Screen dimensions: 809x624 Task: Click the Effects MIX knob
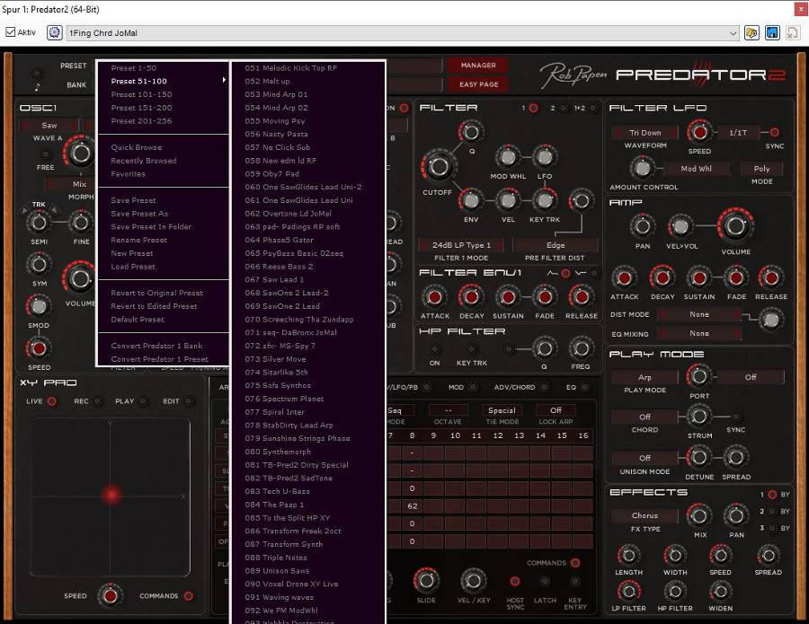pyautogui.click(x=699, y=515)
